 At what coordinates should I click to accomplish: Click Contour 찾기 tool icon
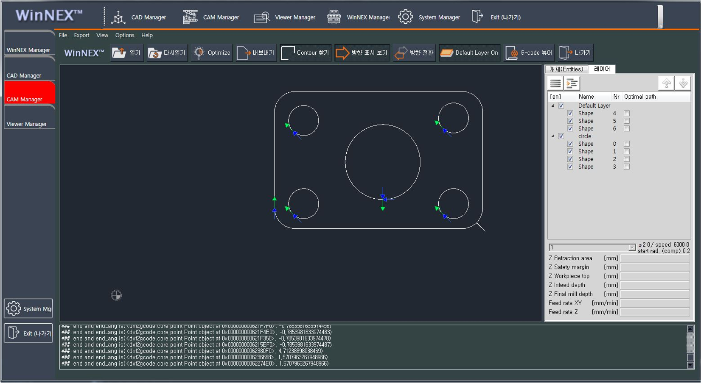click(x=288, y=53)
